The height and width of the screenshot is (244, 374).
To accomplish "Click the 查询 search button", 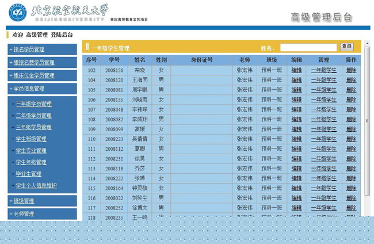I will point(346,47).
